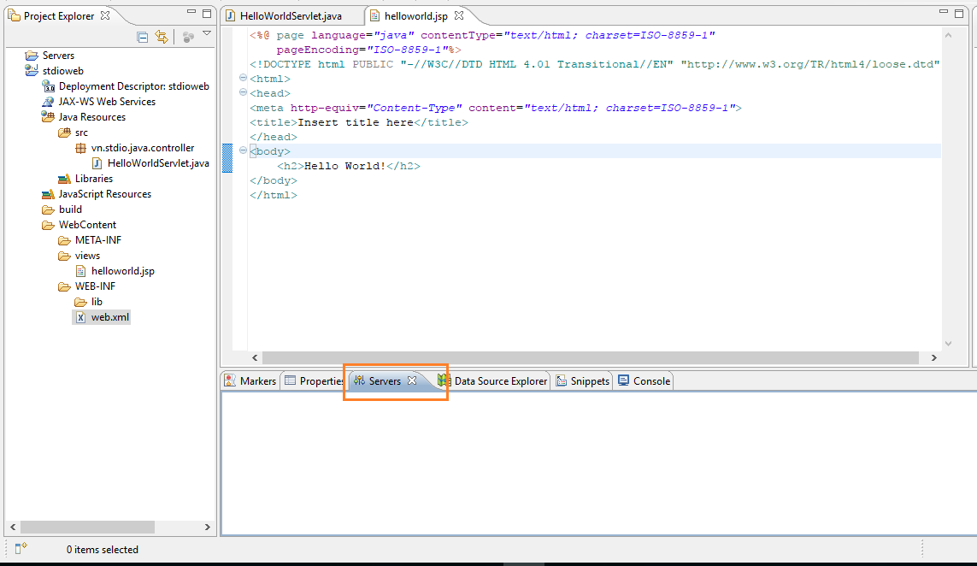977x566 pixels.
Task: Minimize the editor area
Action: click(944, 12)
